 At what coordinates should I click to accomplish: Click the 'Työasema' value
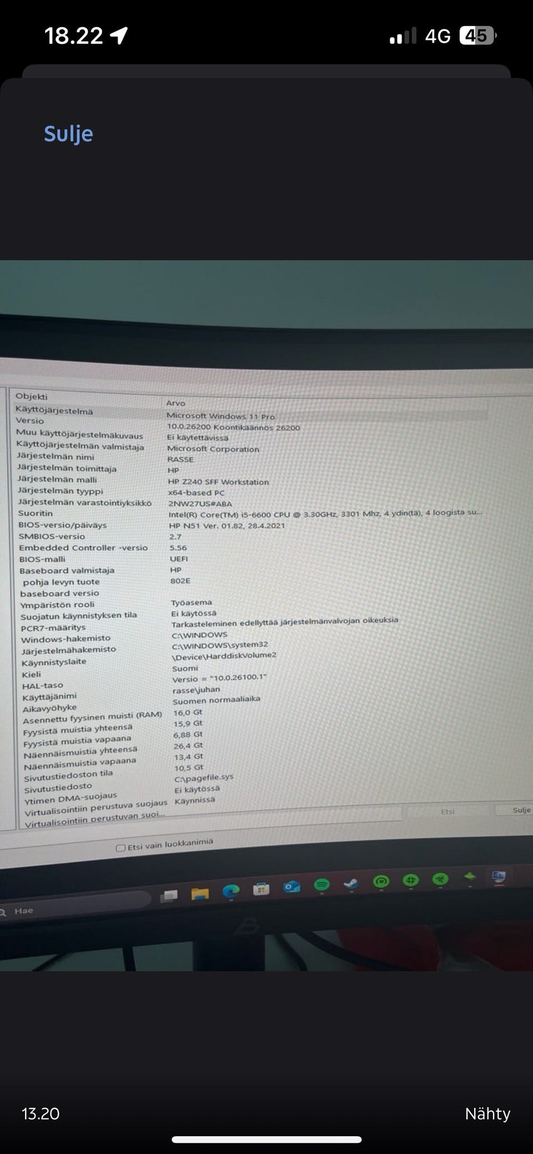pyautogui.click(x=192, y=603)
